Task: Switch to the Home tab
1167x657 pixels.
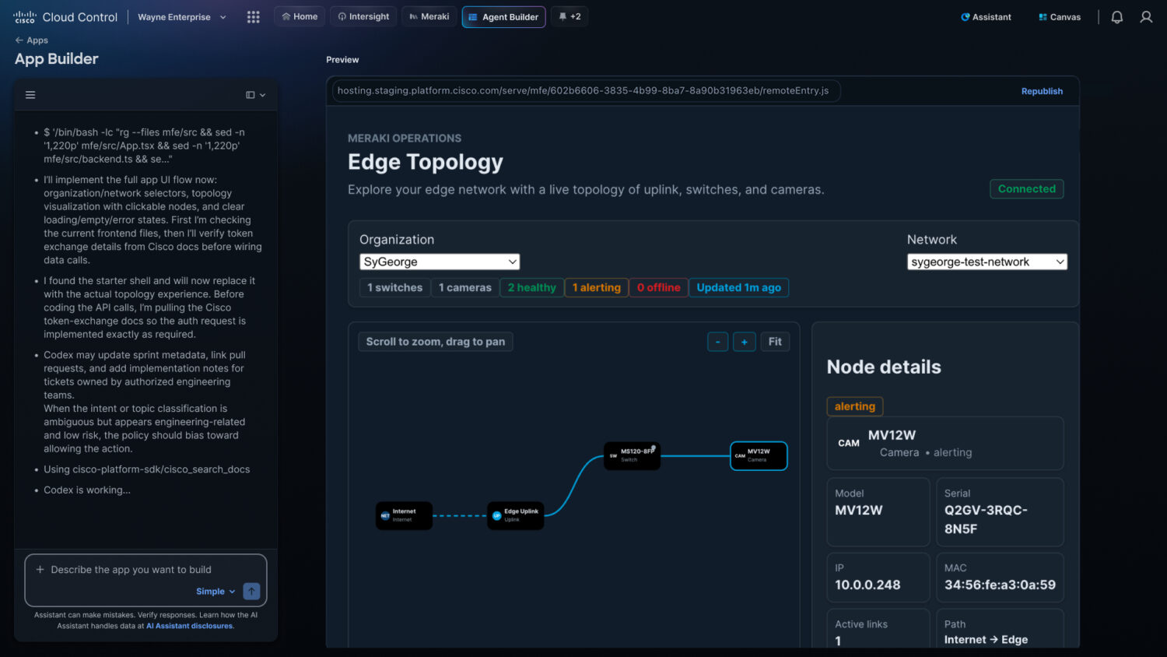Action: click(300, 16)
